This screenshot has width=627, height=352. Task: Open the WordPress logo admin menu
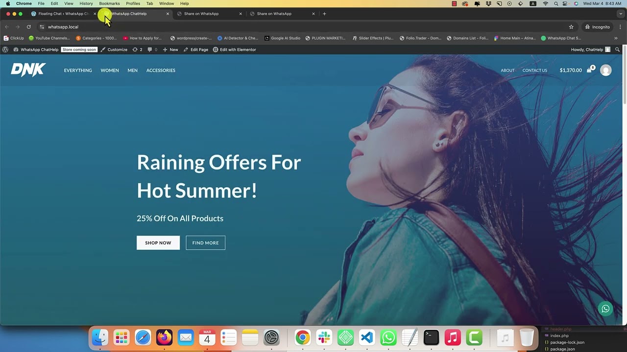(x=5, y=49)
